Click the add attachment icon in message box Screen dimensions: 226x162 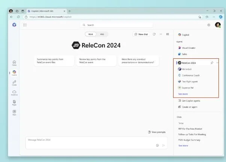[157, 145]
